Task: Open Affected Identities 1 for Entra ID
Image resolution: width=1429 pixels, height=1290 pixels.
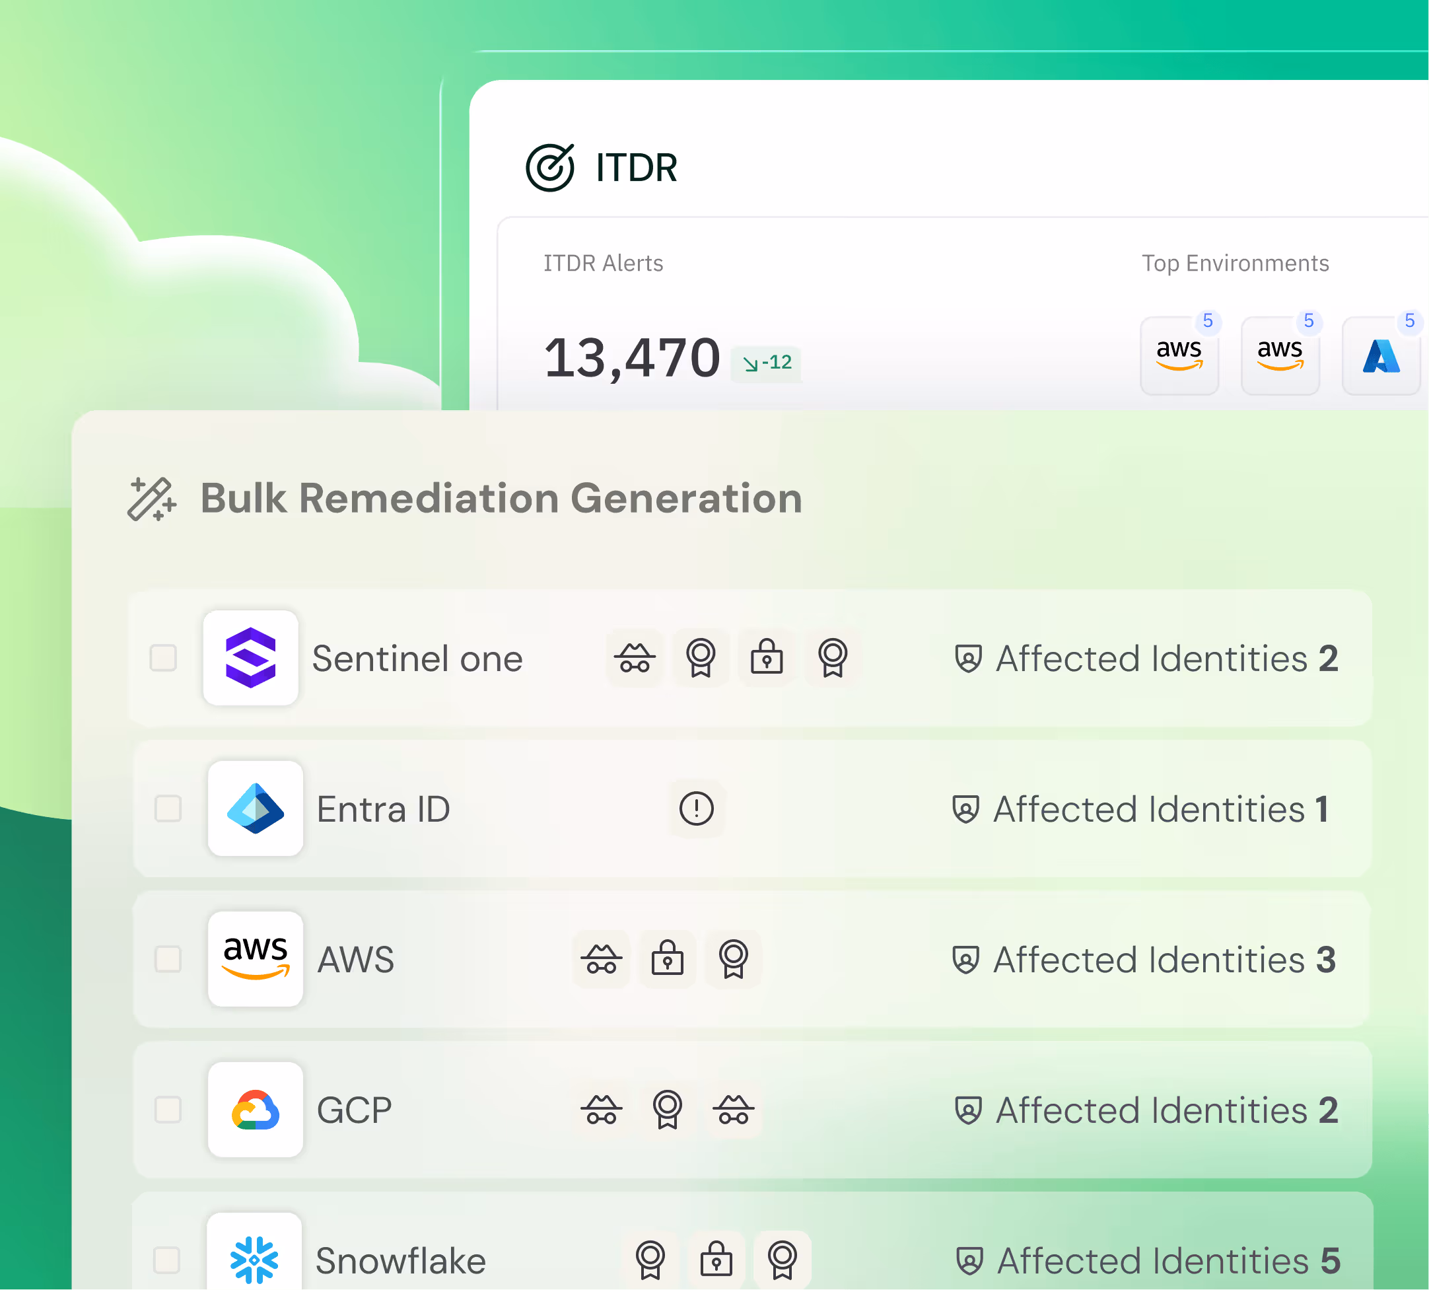Action: pos(1140,809)
